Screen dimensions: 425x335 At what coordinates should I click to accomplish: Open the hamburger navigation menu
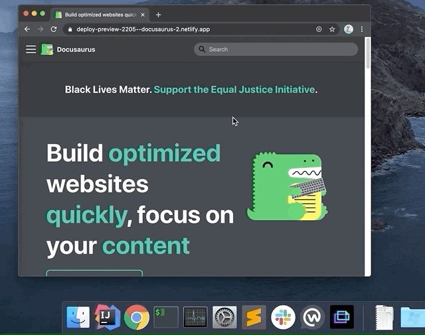tap(31, 49)
